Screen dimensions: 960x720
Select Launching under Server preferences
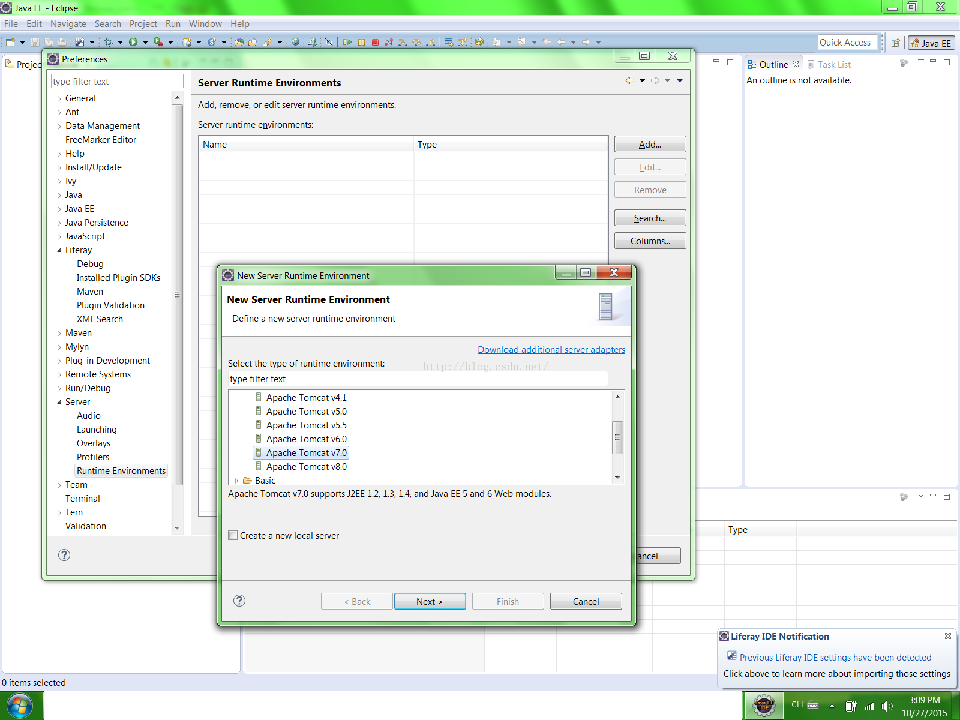pos(97,430)
